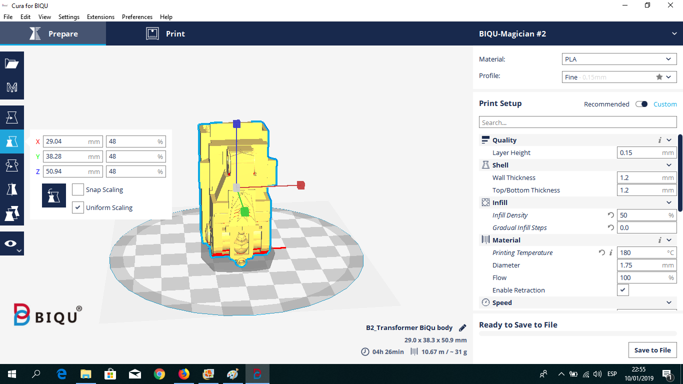Open the Profile dropdown showing Fine

(619, 77)
